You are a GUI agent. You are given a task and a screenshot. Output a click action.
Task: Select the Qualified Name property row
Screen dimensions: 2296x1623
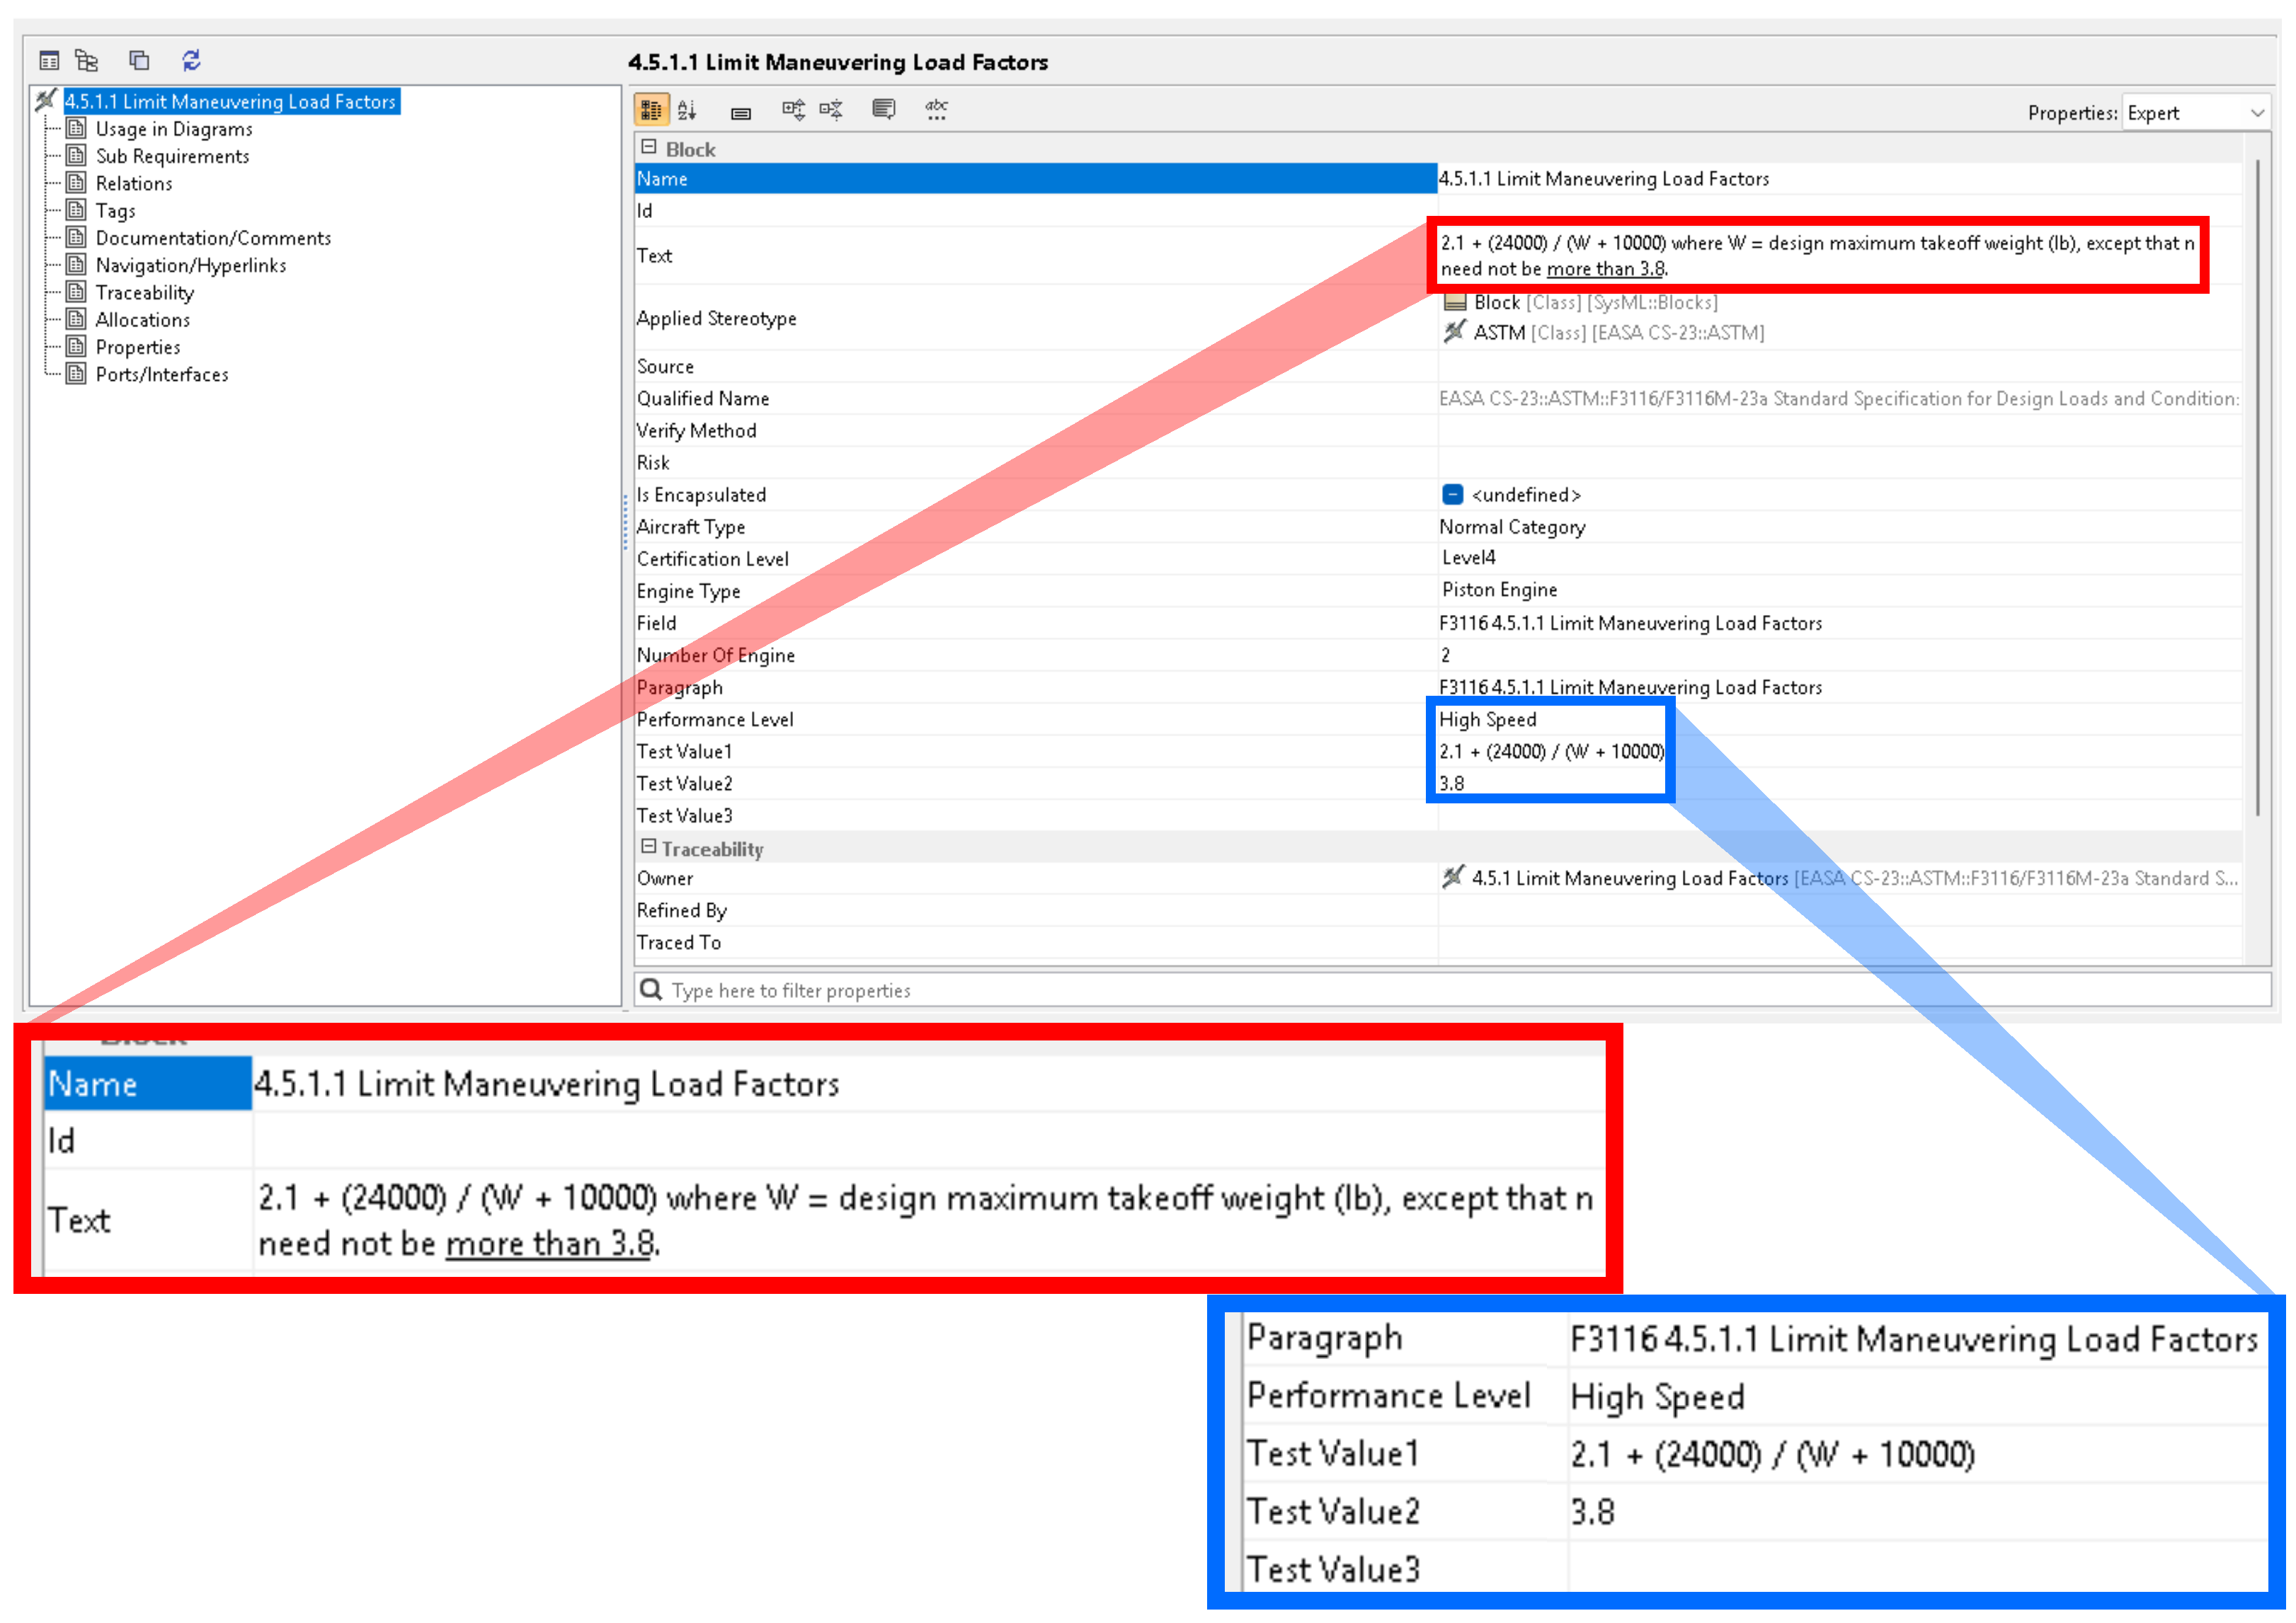1437,398
